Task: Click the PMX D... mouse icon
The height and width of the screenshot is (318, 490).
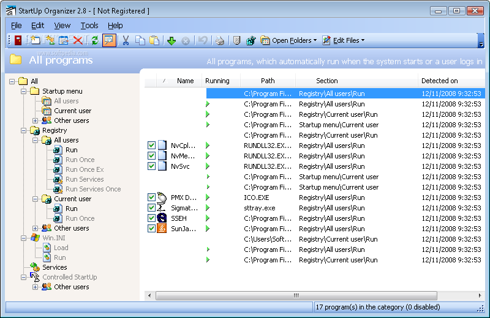Action: pyautogui.click(x=162, y=198)
